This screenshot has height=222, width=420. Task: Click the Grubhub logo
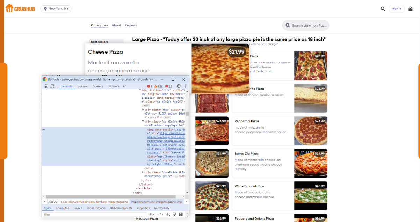pos(19,8)
